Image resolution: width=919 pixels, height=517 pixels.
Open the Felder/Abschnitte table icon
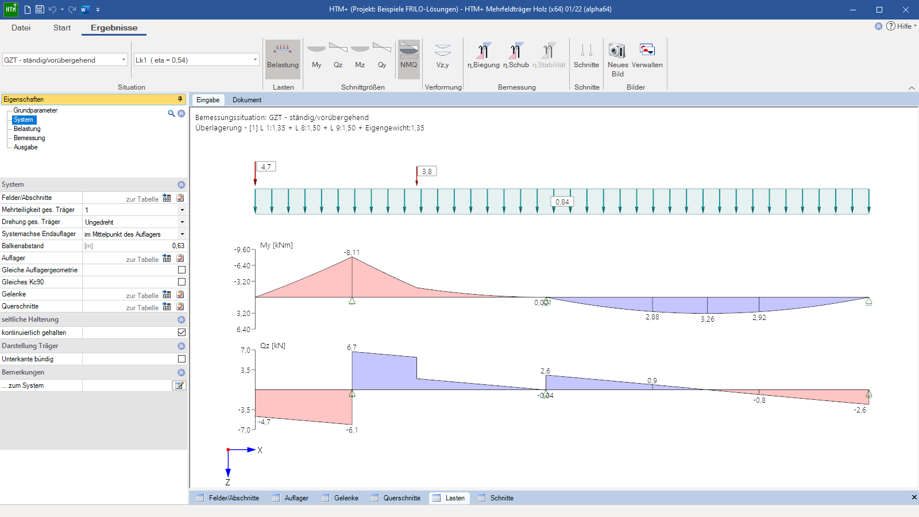[167, 198]
